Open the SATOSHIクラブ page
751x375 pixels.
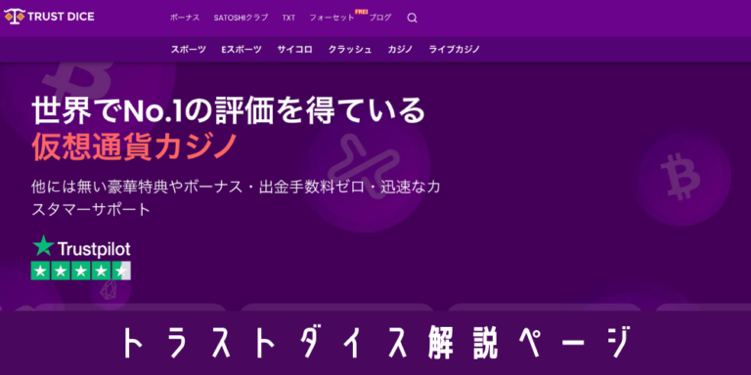[241, 18]
